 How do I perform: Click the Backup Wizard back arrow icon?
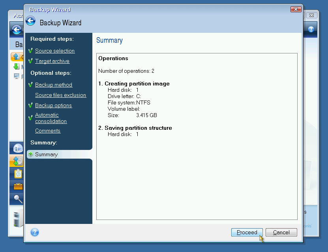[30, 21]
